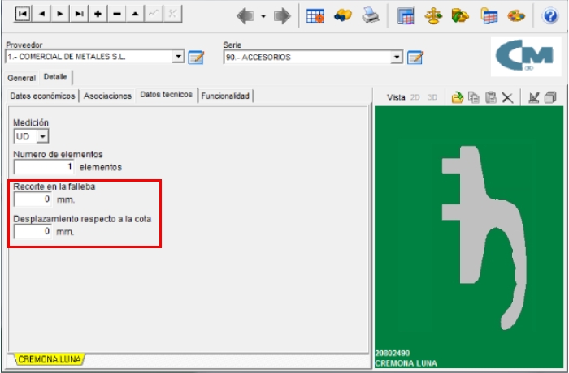Select the Detalle tab

click(55, 77)
